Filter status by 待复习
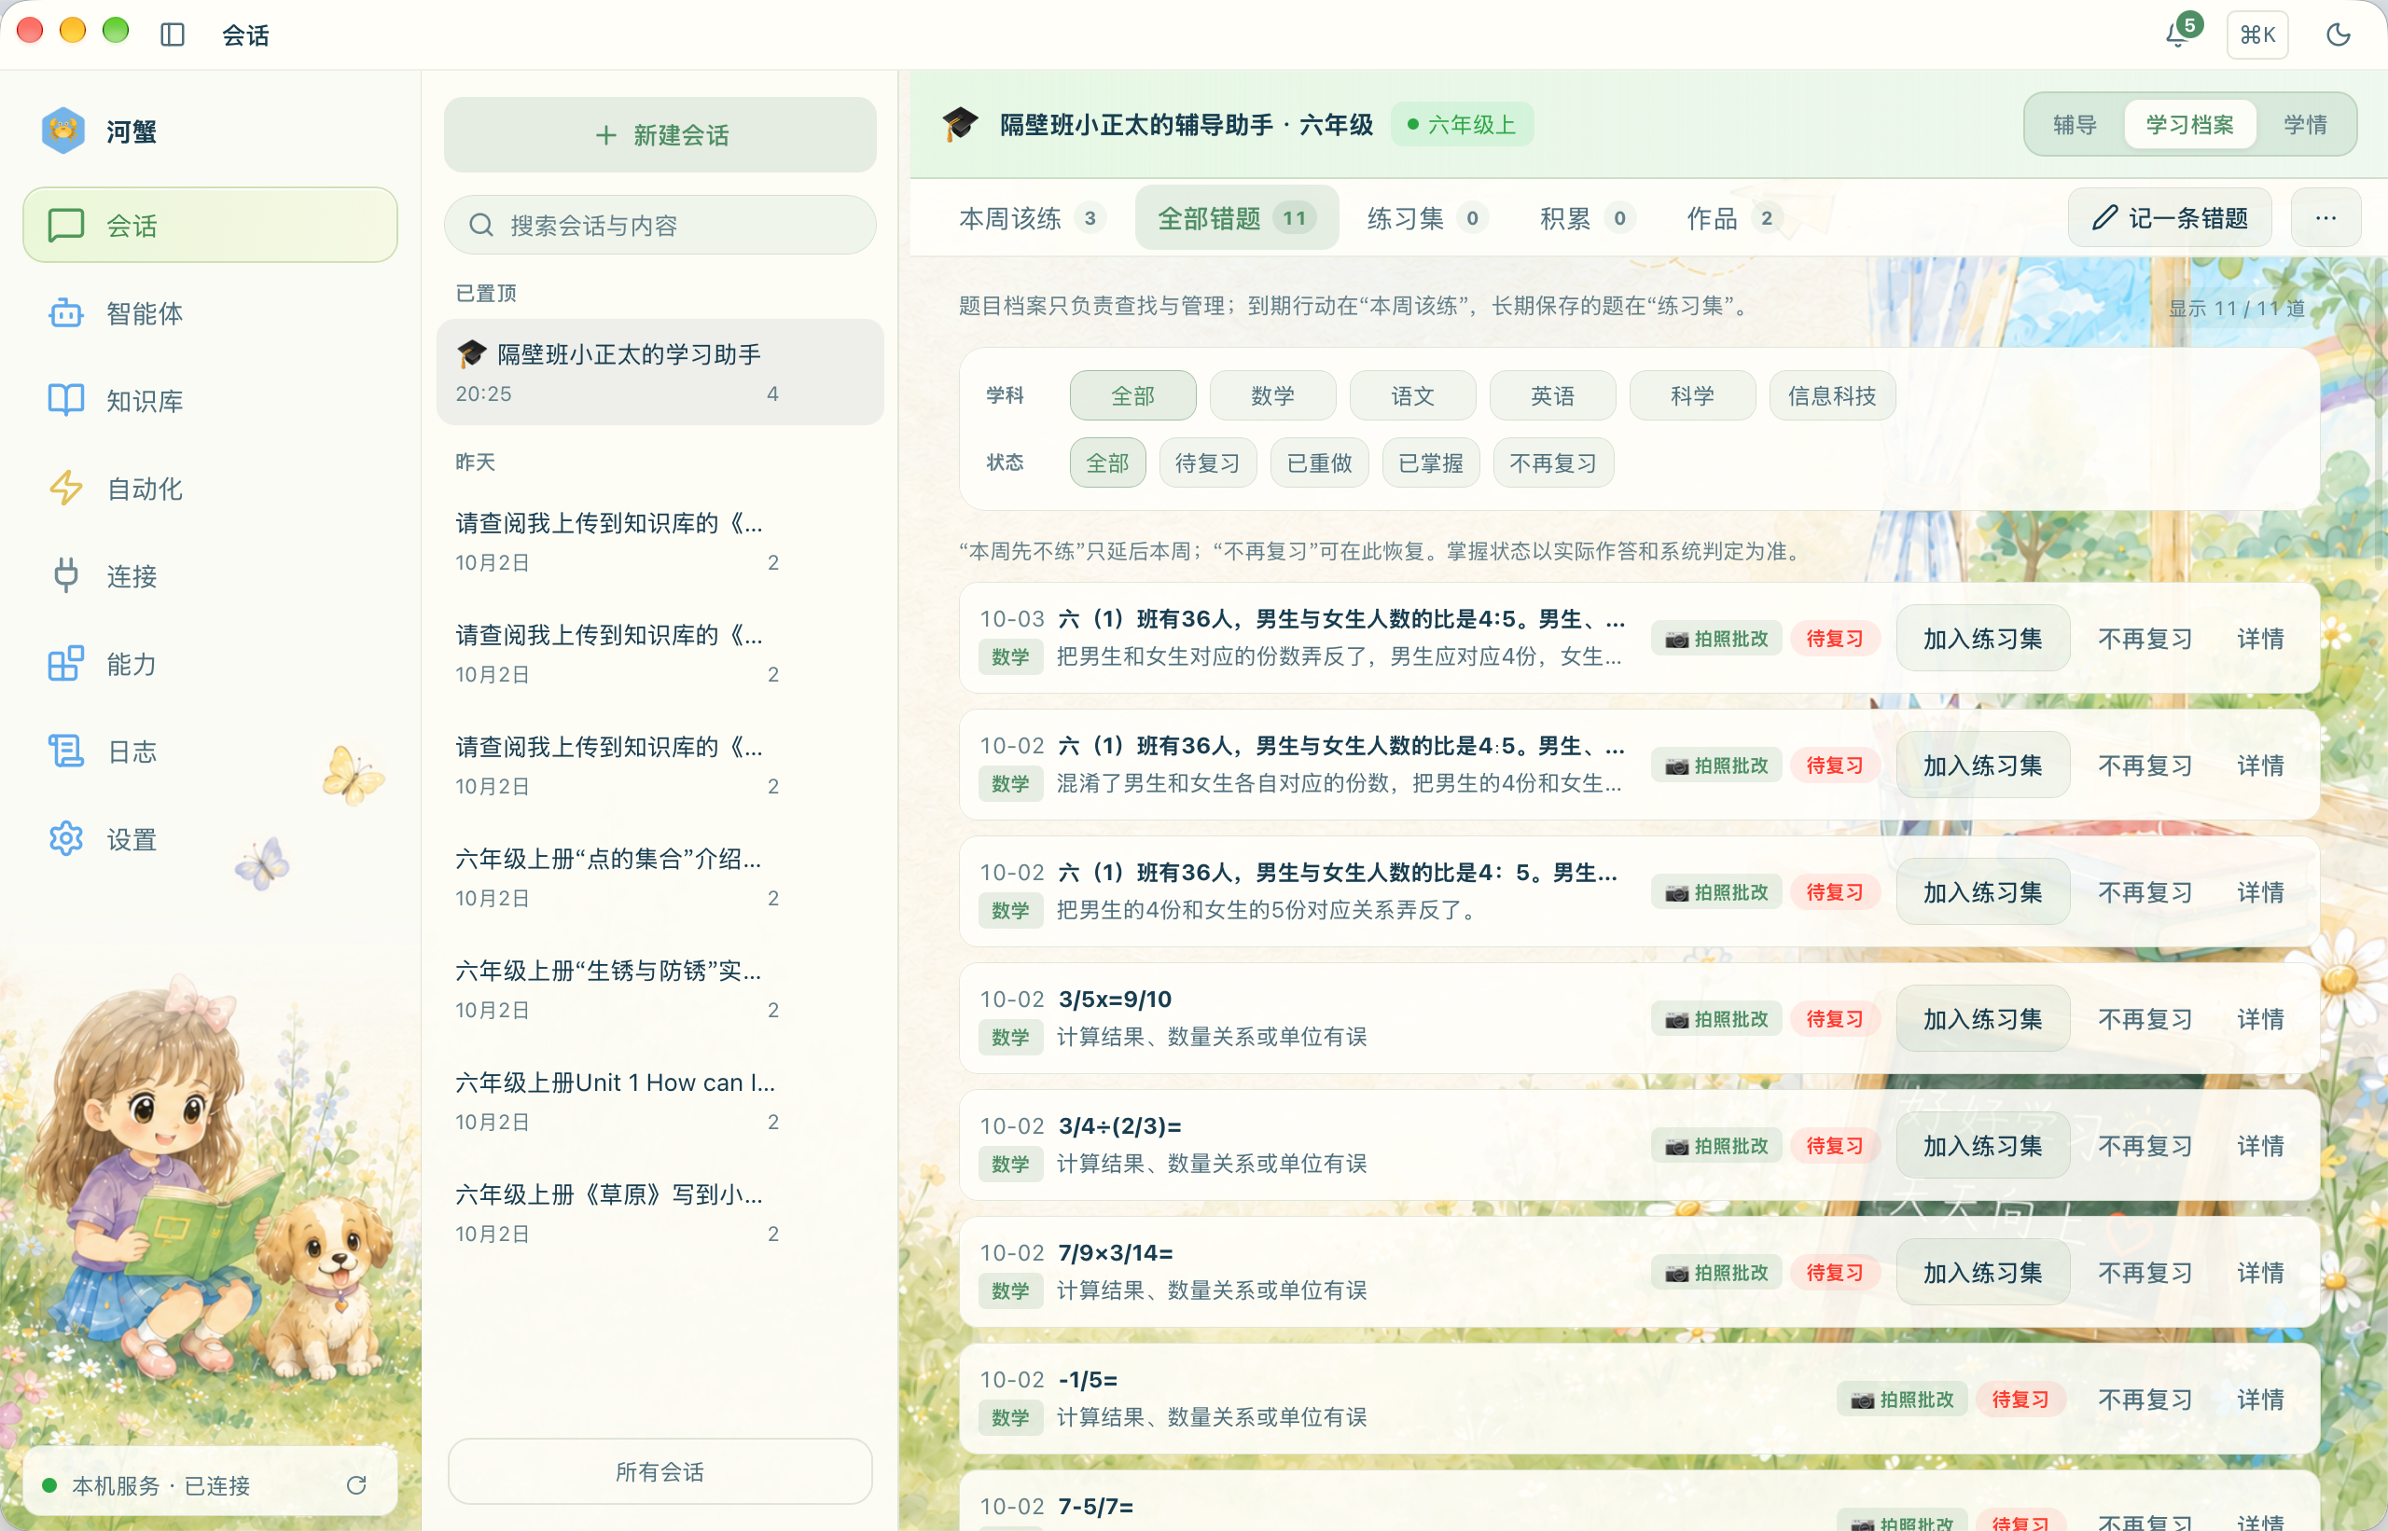 click(1207, 462)
